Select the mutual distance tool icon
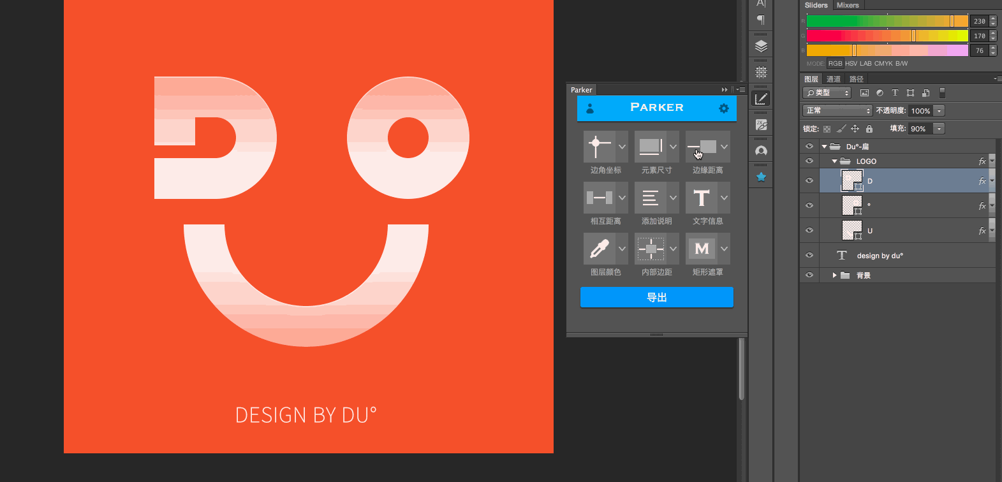Image resolution: width=1002 pixels, height=482 pixels. pos(599,198)
